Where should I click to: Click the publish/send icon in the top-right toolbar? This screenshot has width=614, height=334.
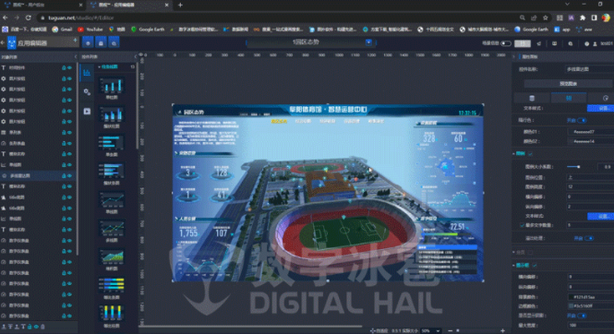pyautogui.click(x=539, y=43)
